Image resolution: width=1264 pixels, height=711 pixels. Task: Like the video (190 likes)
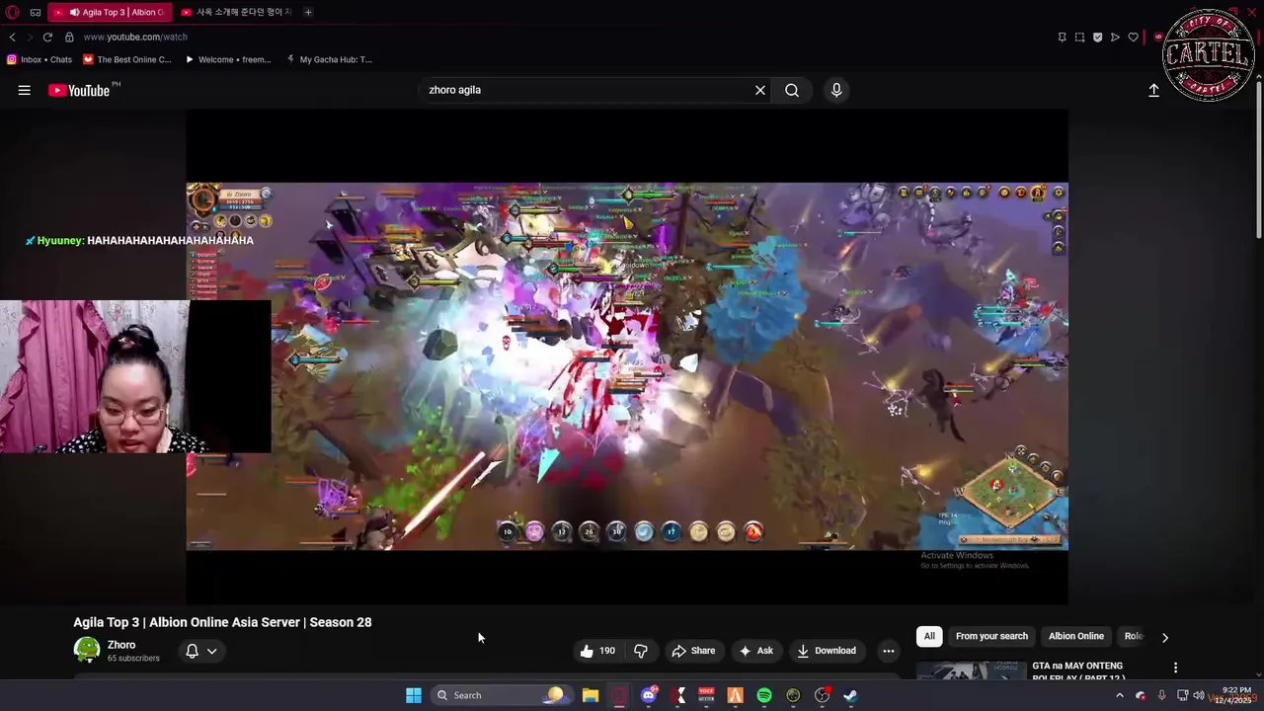pyautogui.click(x=597, y=651)
